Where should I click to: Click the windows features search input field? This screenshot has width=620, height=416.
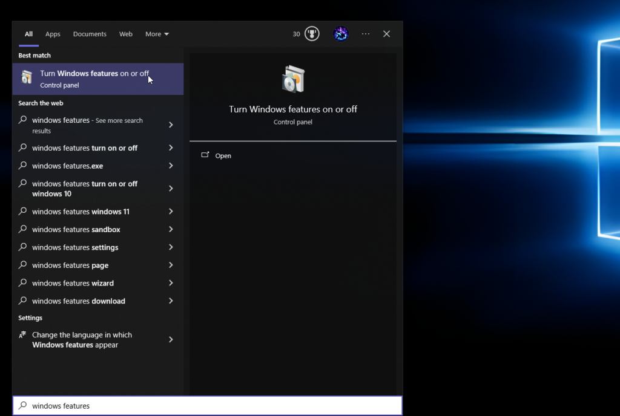point(208,405)
